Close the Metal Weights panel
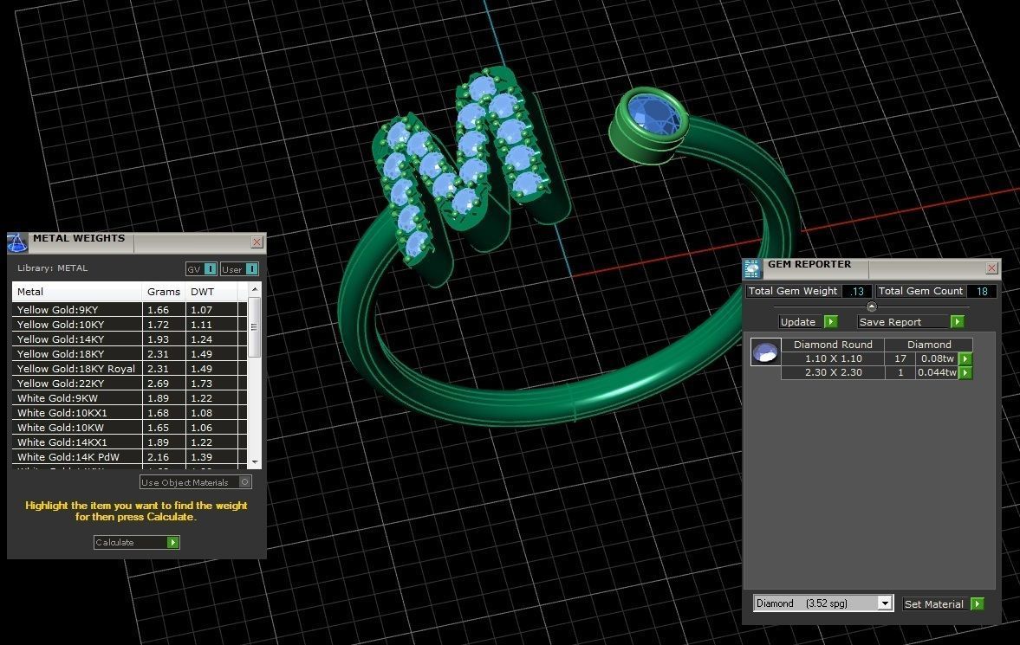The image size is (1020, 645). pos(257,242)
